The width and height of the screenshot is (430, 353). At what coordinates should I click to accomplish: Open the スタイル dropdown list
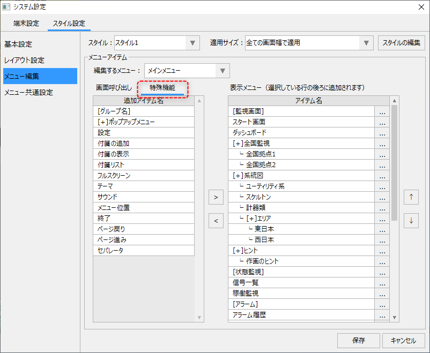click(x=192, y=43)
